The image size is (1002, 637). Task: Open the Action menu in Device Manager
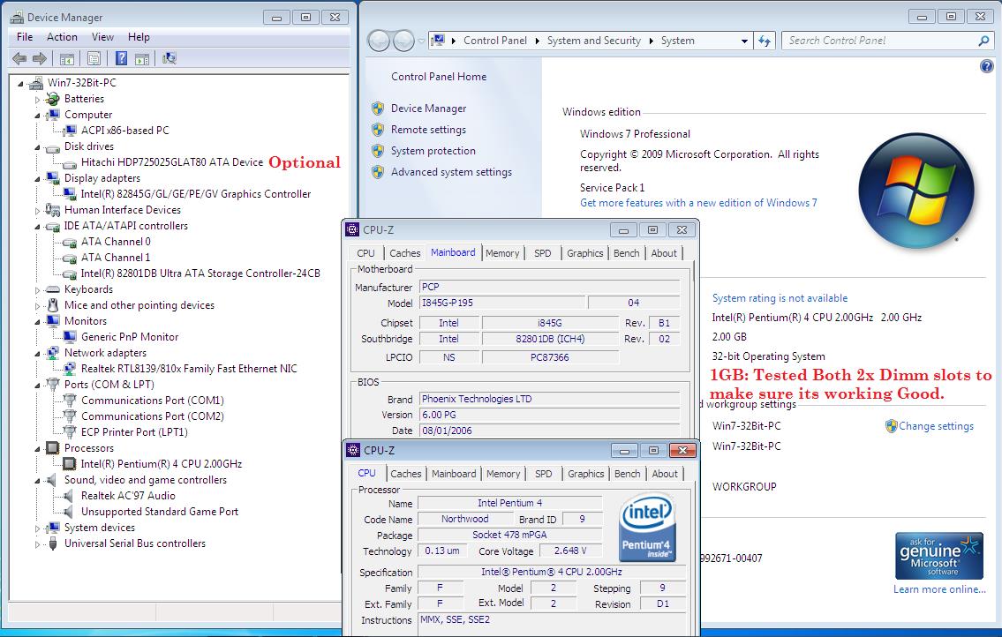point(62,37)
